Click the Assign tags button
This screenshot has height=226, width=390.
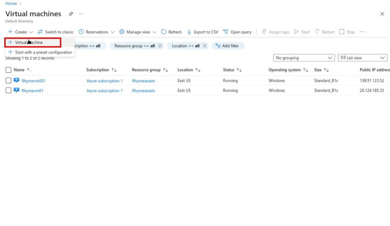(276, 32)
